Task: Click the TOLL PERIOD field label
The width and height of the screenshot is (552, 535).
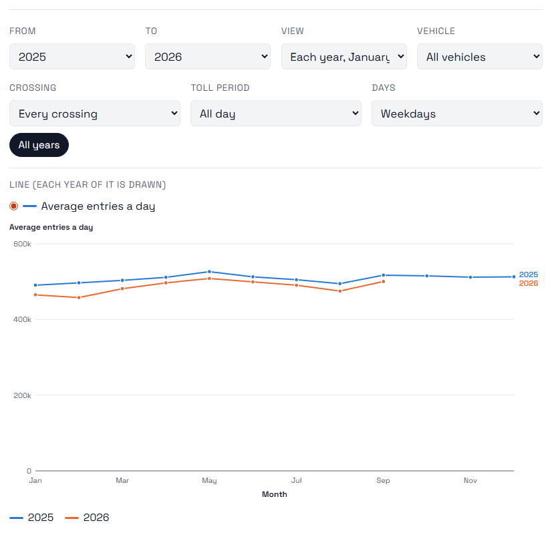Action: pos(220,87)
